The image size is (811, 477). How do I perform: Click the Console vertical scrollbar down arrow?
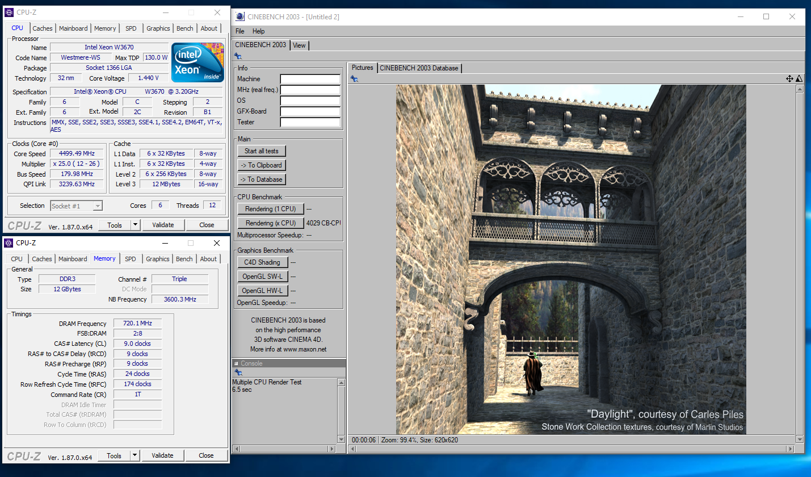tap(341, 439)
